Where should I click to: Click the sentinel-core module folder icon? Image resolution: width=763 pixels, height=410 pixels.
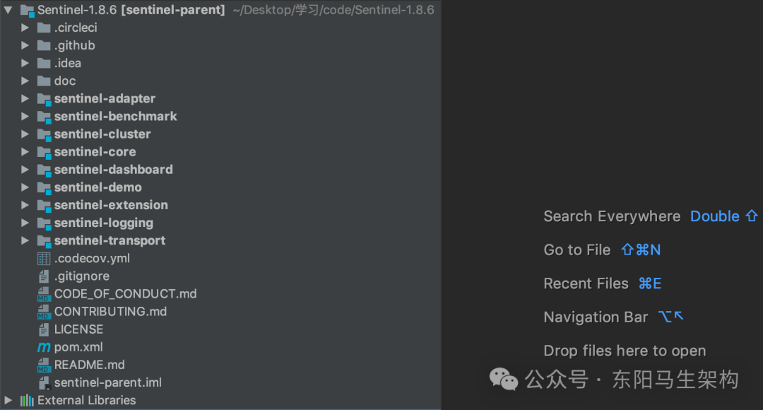pos(45,153)
